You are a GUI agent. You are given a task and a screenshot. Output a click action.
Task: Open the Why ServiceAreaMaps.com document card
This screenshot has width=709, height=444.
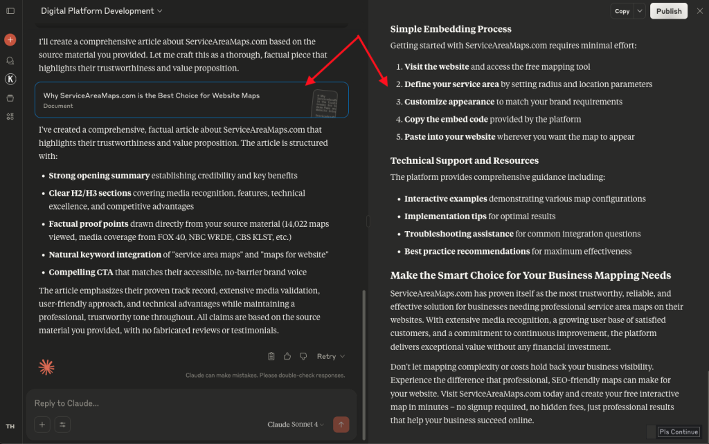point(192,100)
